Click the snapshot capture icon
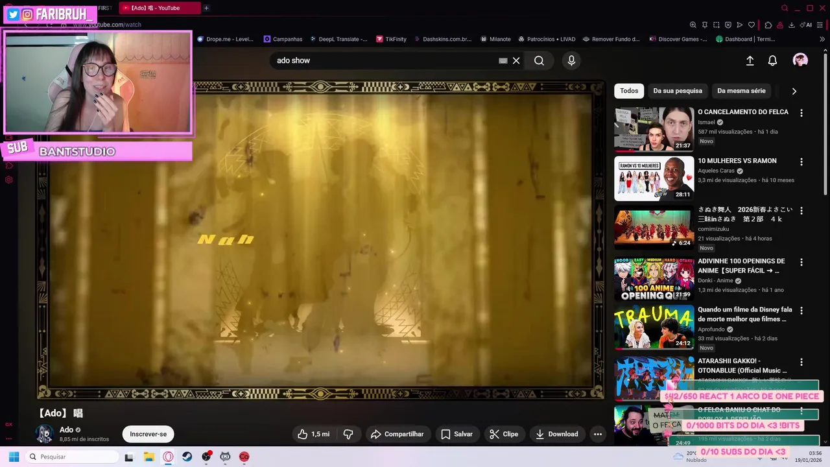 [717, 25]
